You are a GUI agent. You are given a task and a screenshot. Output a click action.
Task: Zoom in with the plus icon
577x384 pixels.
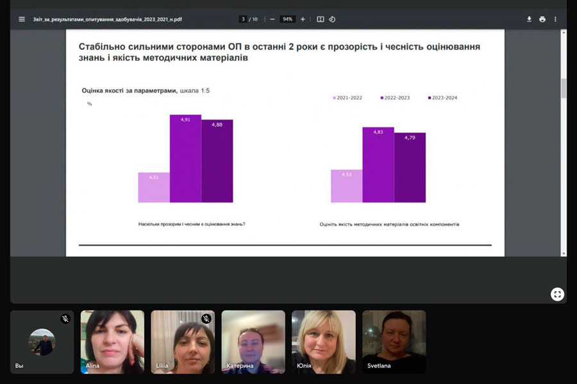303,19
